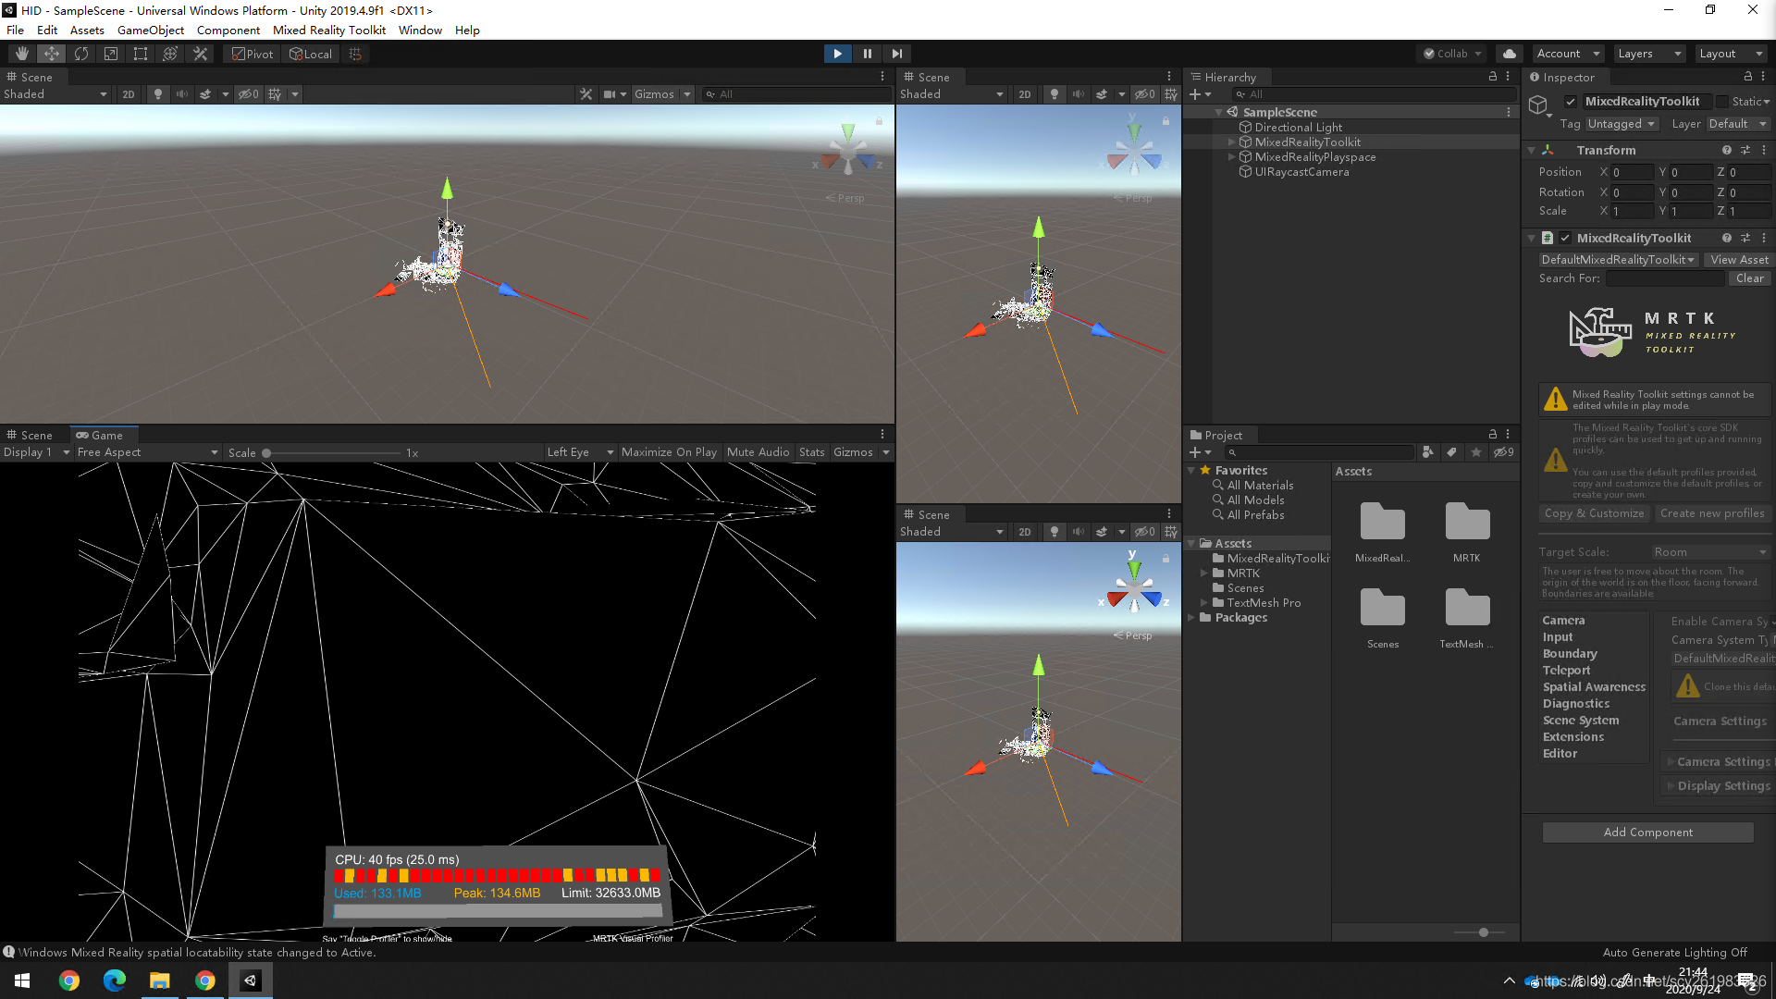Open the Shaded draw mode dropdown in large Scene view
Image resolution: width=1776 pixels, height=999 pixels.
[55, 94]
